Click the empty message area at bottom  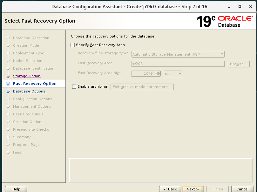[x=161, y=170]
